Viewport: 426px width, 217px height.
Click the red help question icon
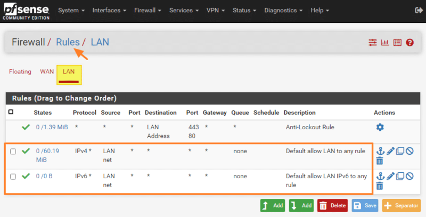[409, 43]
